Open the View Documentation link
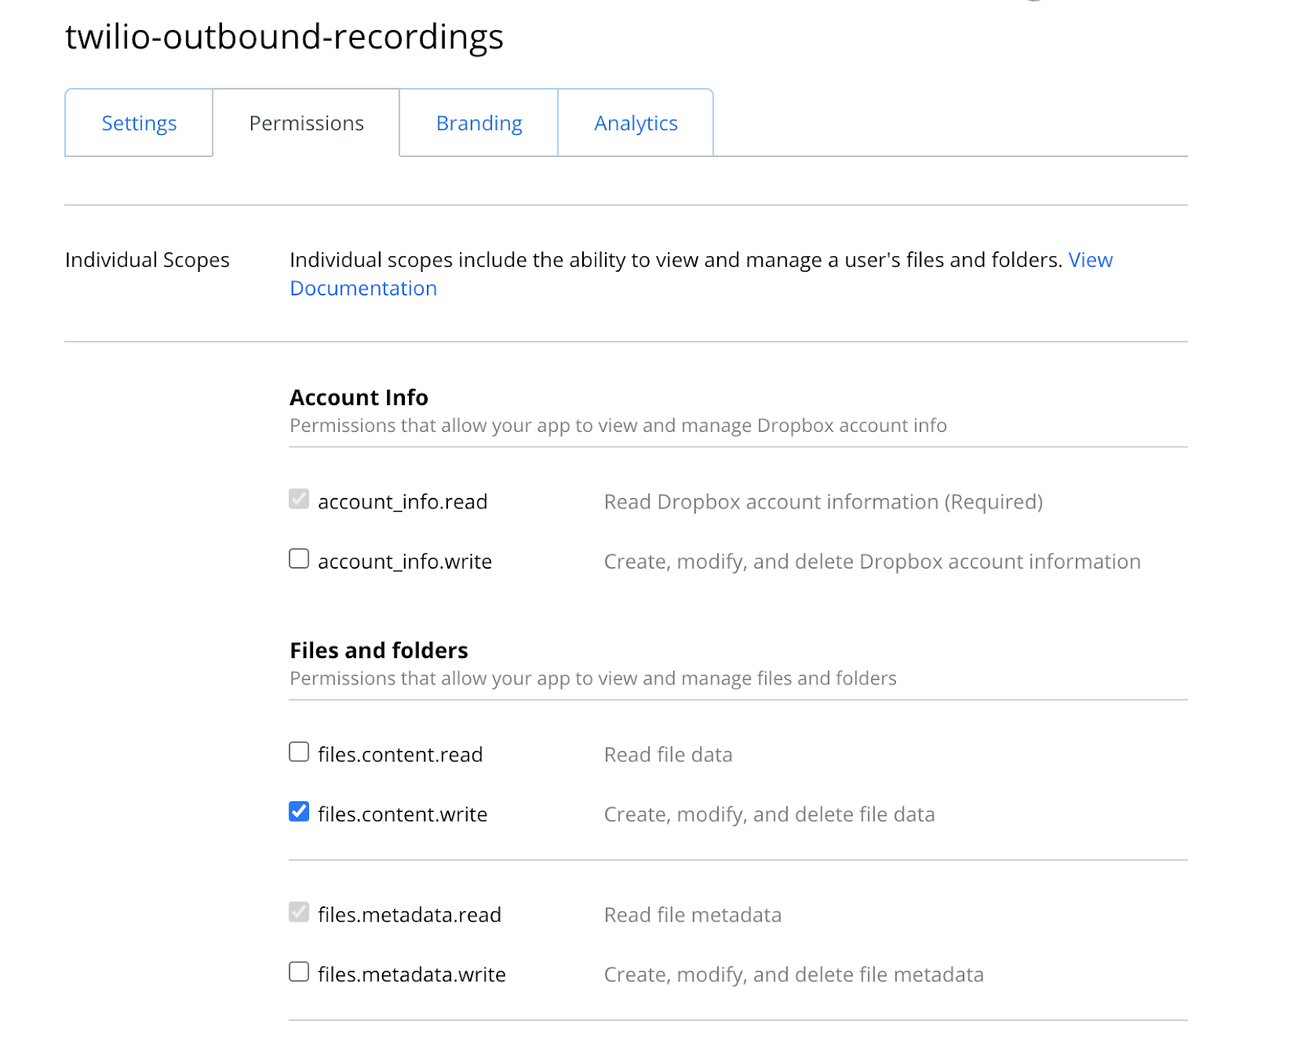Screen dimensions: 1301x1043 [363, 288]
